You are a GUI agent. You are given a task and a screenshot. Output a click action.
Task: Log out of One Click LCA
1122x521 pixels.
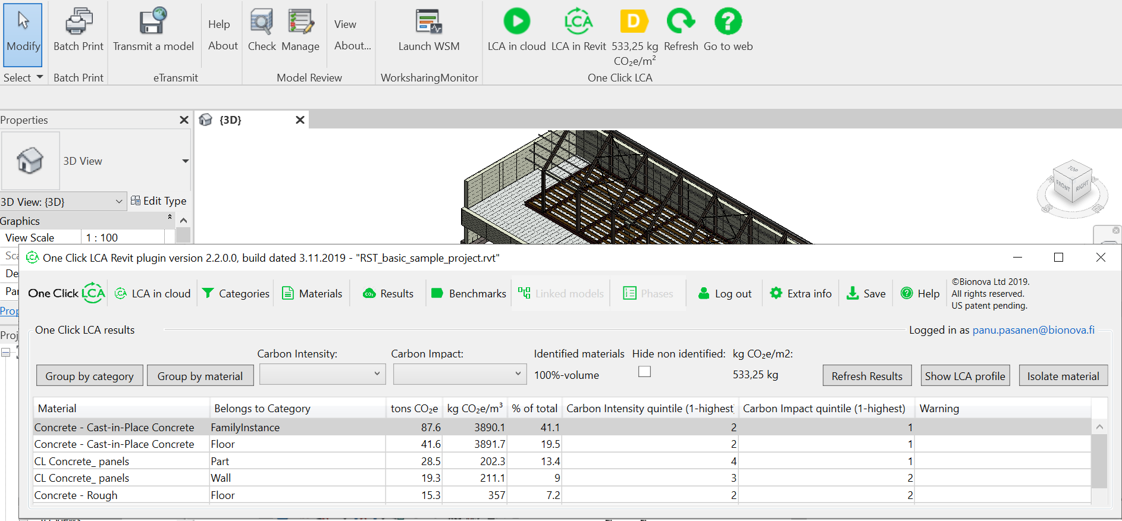[x=725, y=293]
